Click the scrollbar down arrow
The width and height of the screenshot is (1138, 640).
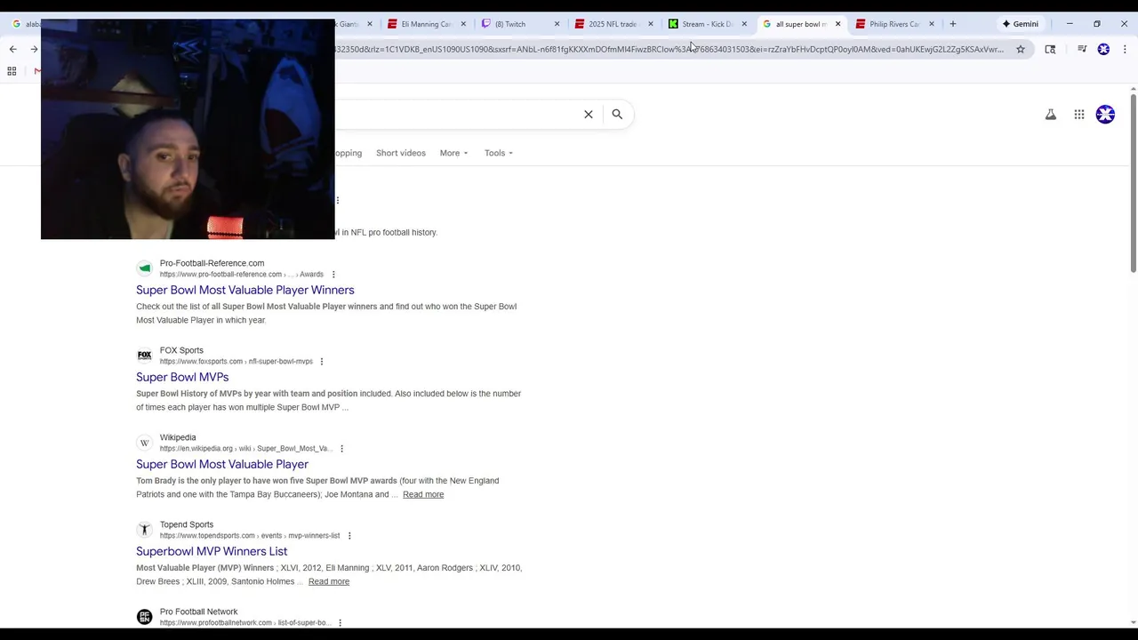[x=1134, y=622]
